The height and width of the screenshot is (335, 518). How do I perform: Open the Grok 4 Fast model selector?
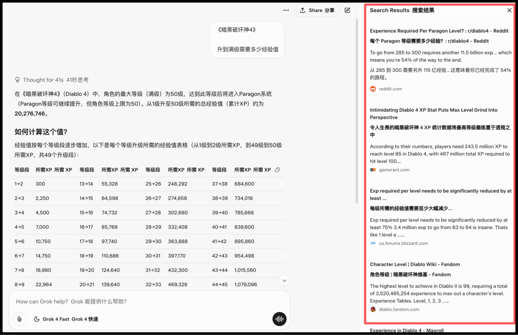click(x=66, y=319)
